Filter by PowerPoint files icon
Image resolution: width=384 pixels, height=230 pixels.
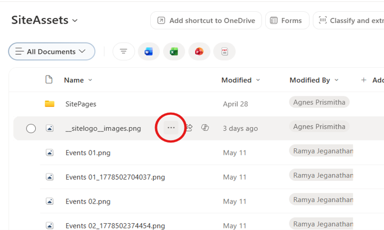point(199,51)
